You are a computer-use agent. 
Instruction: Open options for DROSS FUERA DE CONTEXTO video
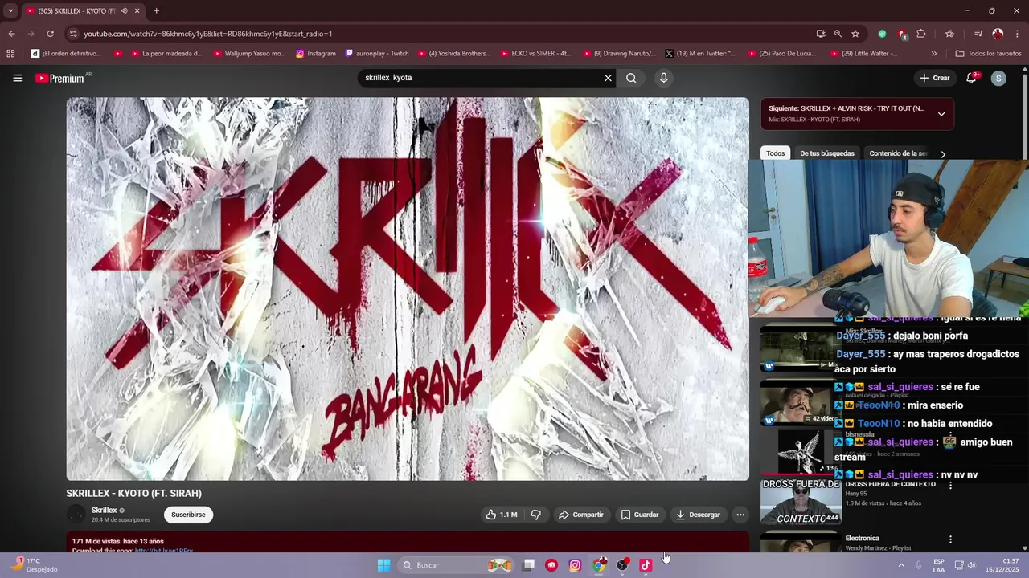coord(950,486)
